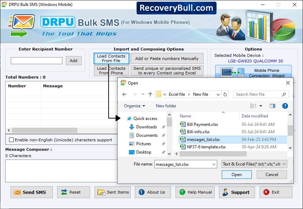The width and height of the screenshot is (303, 209).
Task: Click the Documents folder icon
Action: pyautogui.click(x=132, y=135)
